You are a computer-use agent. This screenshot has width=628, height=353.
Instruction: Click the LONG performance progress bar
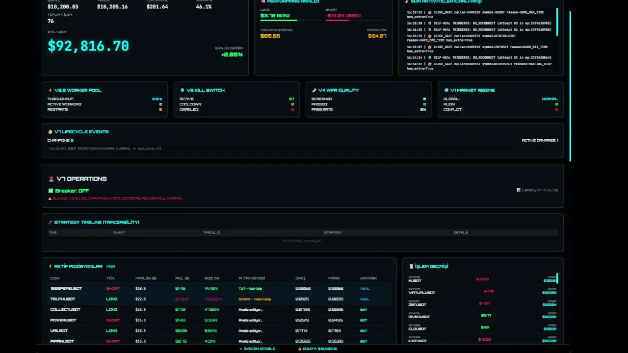point(291,21)
